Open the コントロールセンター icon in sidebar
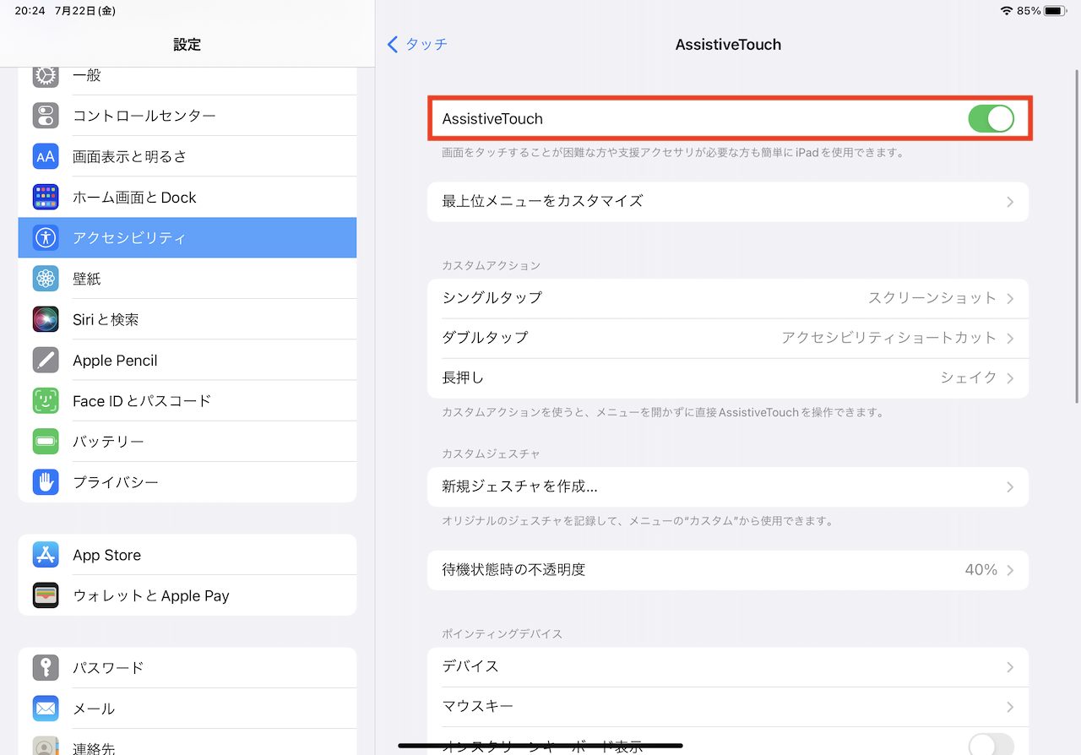The width and height of the screenshot is (1081, 755). point(46,116)
